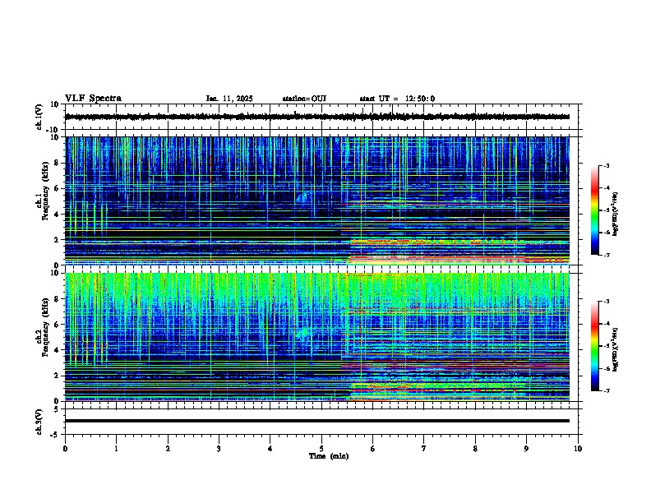Click the "-7" tick on ch.1 colorbar

tap(606, 255)
